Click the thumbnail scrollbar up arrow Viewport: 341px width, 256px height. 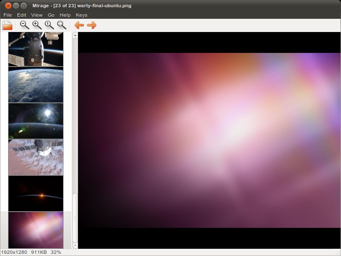point(75,35)
